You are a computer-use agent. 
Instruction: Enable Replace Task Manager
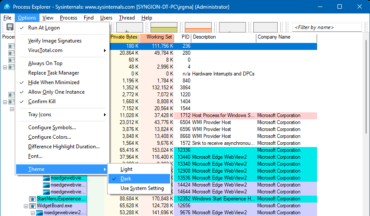62,73
